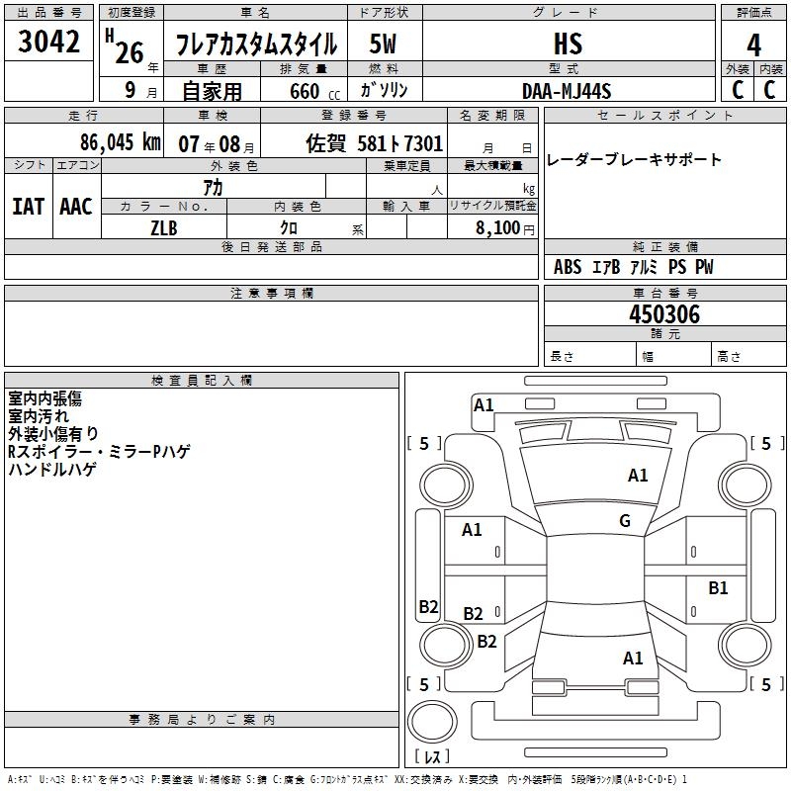Select the car name フレアカスタムスタイル

256,44
